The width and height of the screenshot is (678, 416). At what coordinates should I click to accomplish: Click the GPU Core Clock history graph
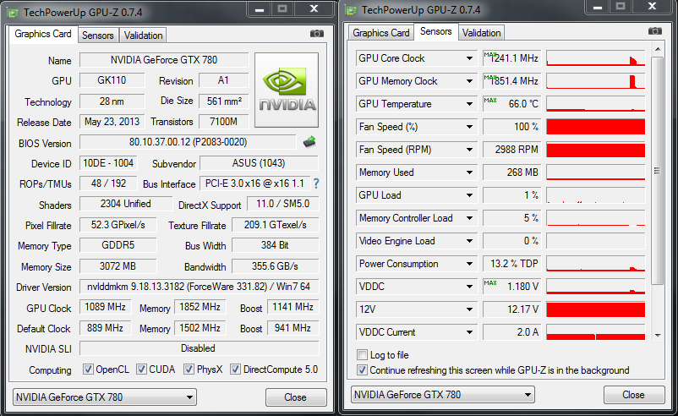click(x=596, y=58)
